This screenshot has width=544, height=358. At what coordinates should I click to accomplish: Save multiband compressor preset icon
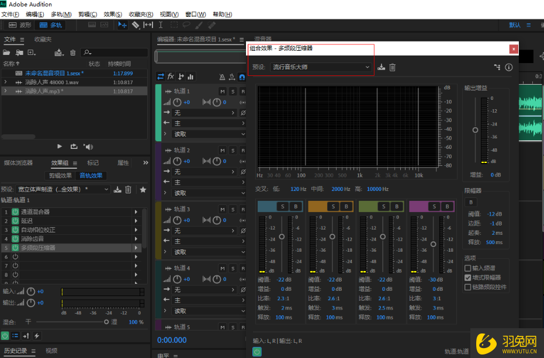point(382,67)
